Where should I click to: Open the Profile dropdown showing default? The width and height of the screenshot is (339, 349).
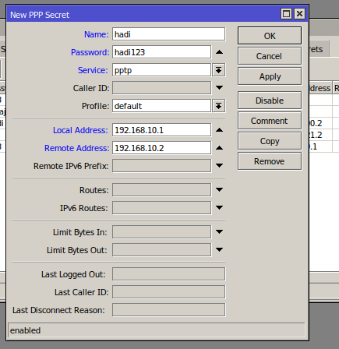pyautogui.click(x=219, y=106)
